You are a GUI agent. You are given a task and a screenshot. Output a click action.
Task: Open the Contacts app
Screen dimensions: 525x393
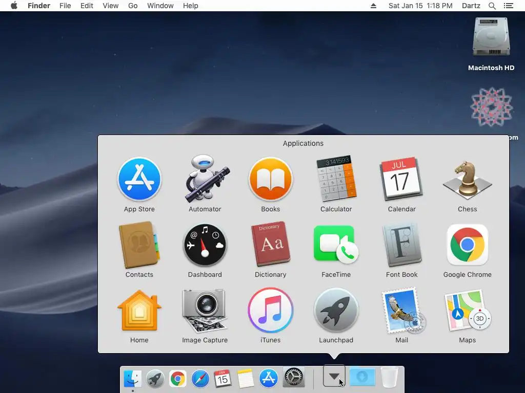(139, 245)
